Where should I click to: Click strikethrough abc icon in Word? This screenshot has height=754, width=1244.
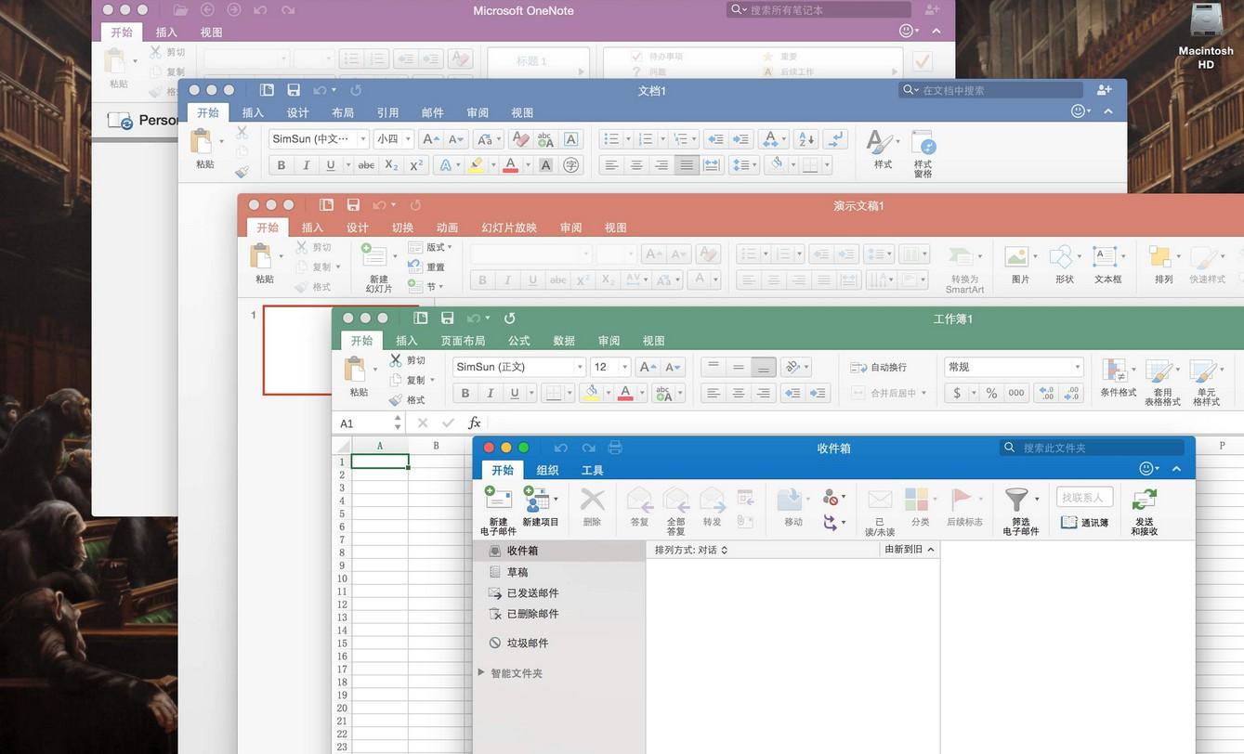366,165
